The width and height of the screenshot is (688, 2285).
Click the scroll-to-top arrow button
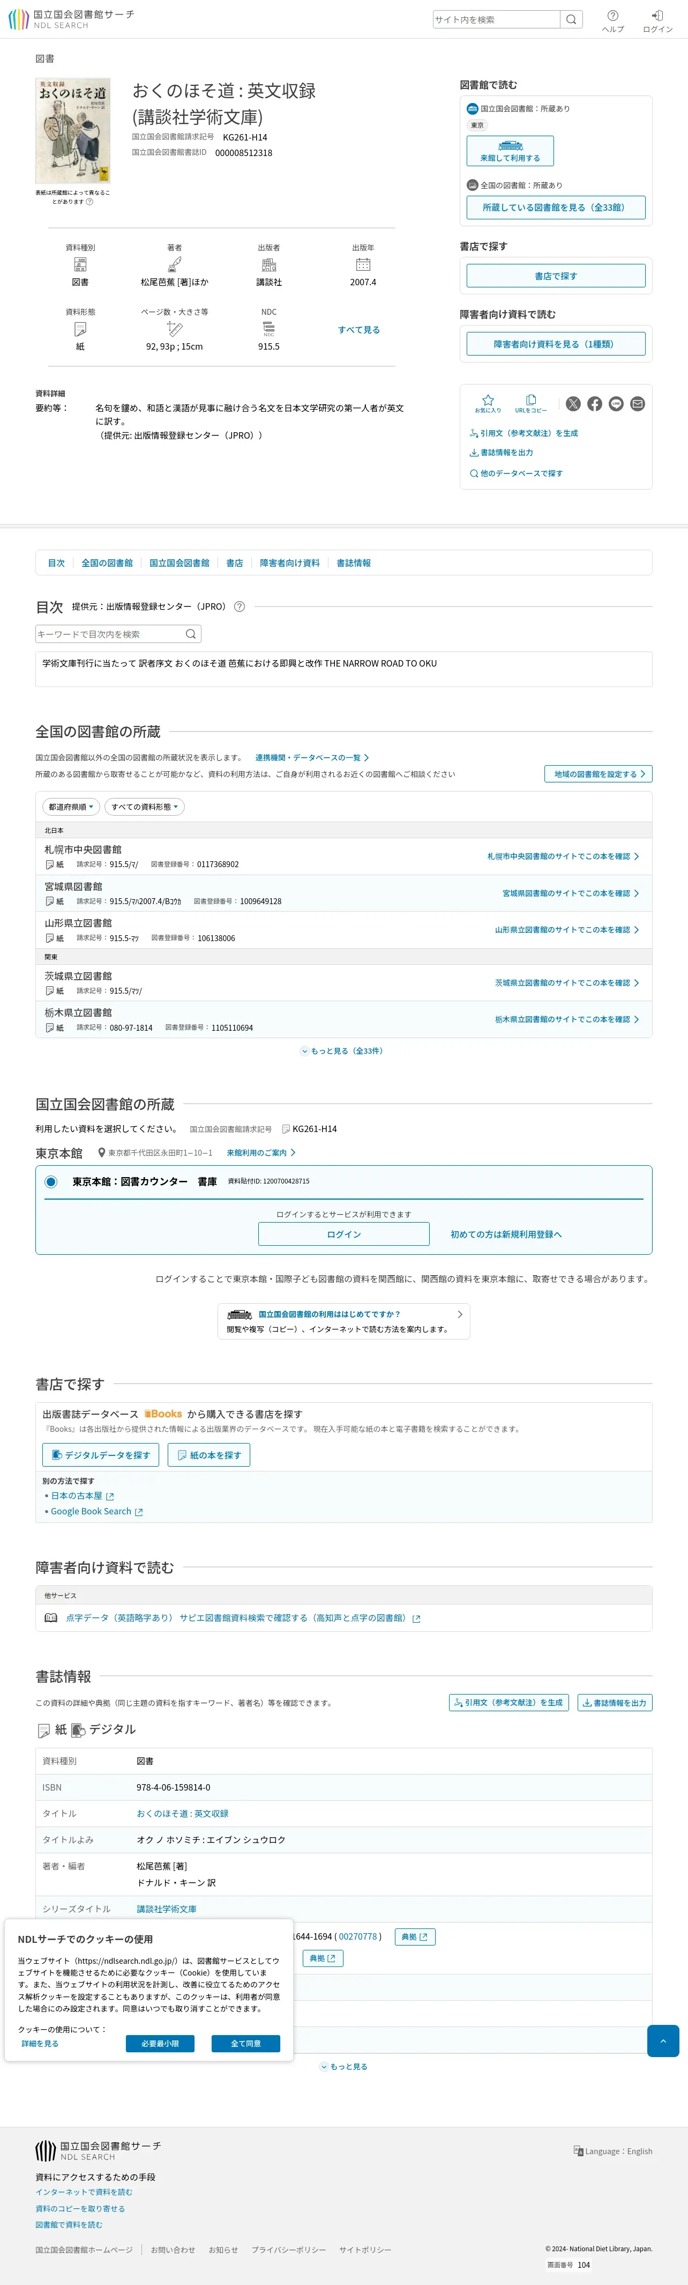tap(663, 2041)
